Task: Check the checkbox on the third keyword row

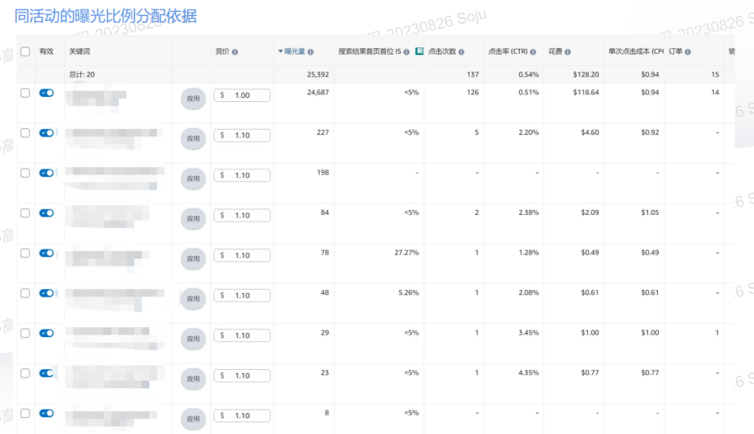Action: 25,172
